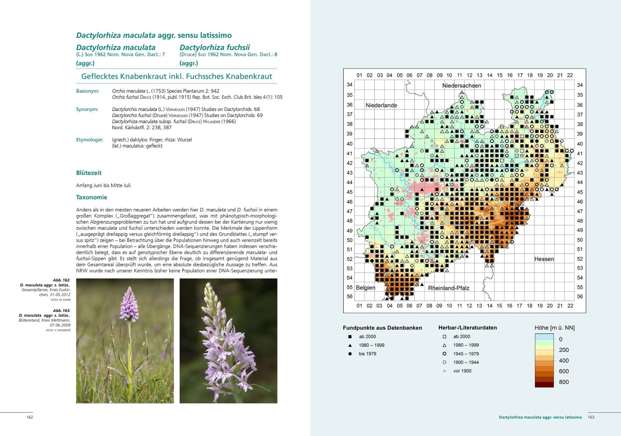Viewport: 621px width, 436px height.
Task: Open the close-up orchid inflorescence photo
Action: pyautogui.click(x=228, y=341)
